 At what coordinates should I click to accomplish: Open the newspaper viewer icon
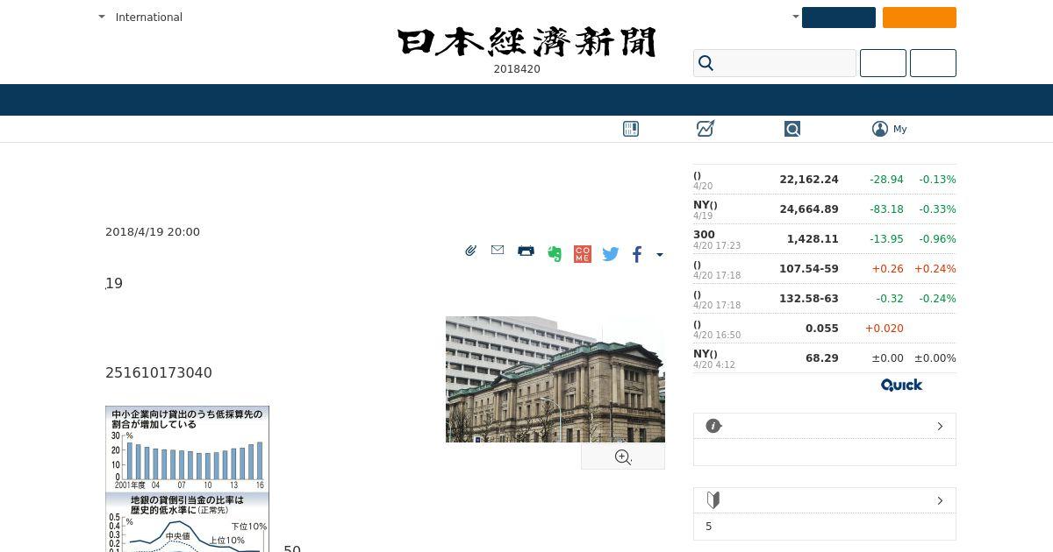tap(631, 129)
